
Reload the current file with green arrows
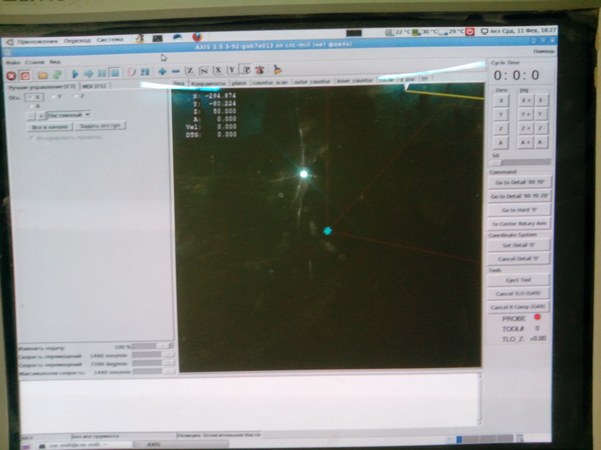click(57, 75)
